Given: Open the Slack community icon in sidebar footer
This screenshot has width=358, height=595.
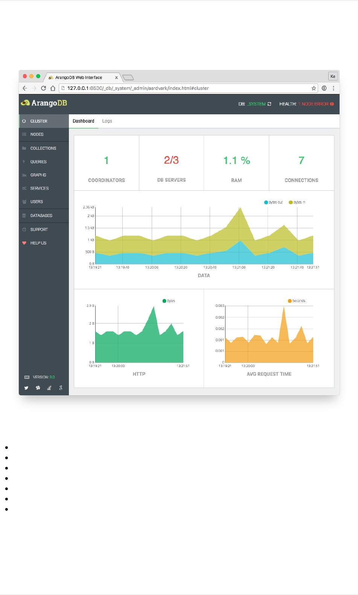Looking at the screenshot, I should tap(38, 388).
